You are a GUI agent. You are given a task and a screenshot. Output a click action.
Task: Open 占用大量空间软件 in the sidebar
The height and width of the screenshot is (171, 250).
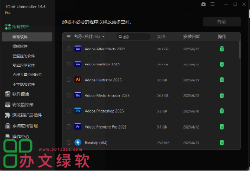point(27,74)
